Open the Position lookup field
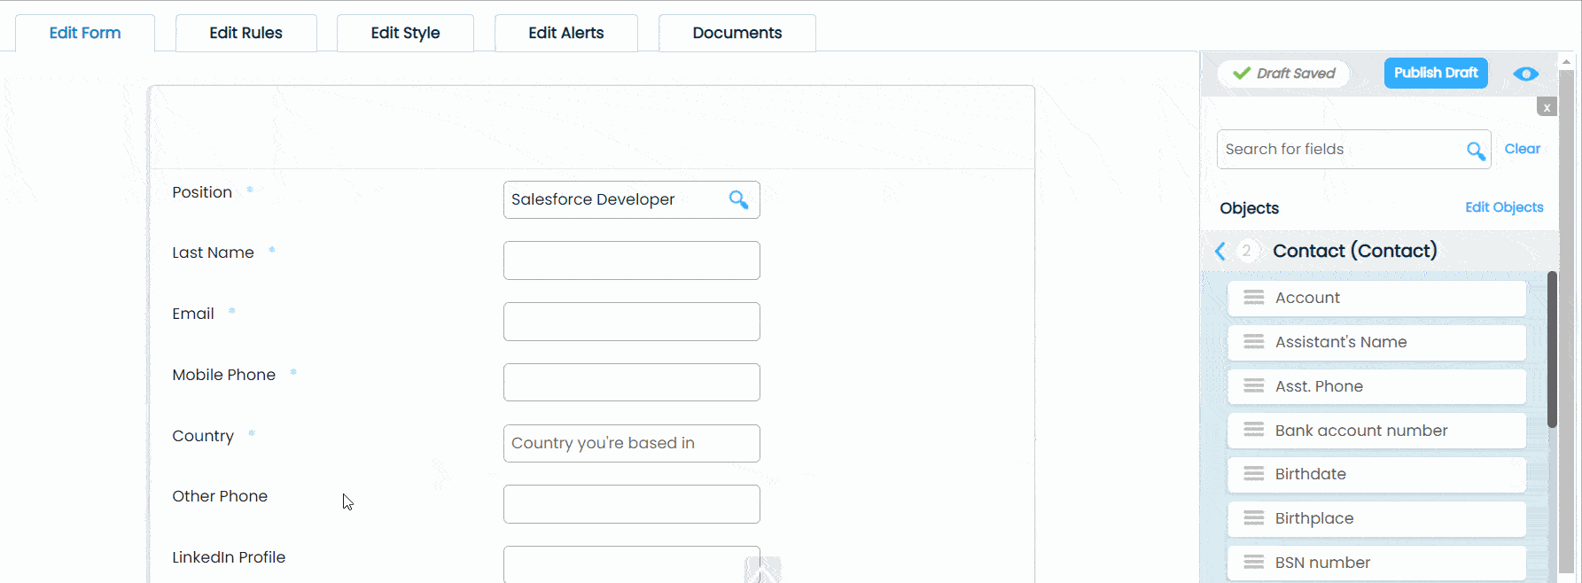The height and width of the screenshot is (583, 1582). [614, 199]
